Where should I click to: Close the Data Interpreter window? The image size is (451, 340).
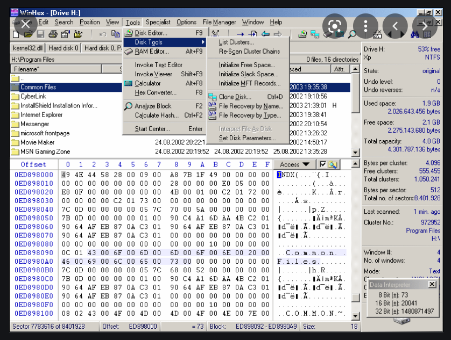432,284
